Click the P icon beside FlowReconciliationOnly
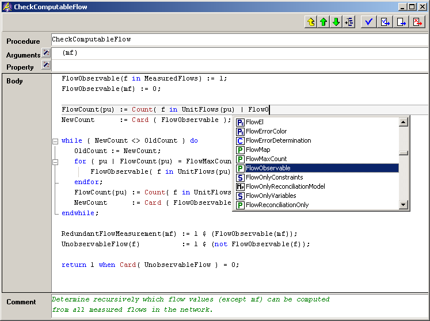The width and height of the screenshot is (430, 321). tap(240, 205)
